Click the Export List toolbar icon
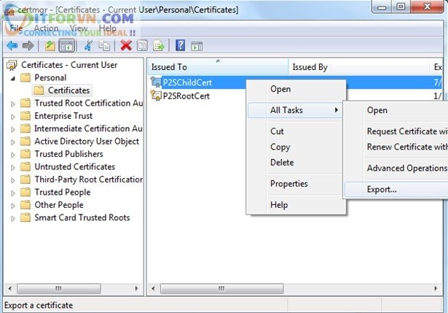448x313 pixels. [159, 46]
